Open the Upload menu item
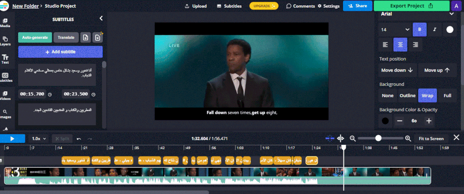464x194 pixels. point(196,6)
